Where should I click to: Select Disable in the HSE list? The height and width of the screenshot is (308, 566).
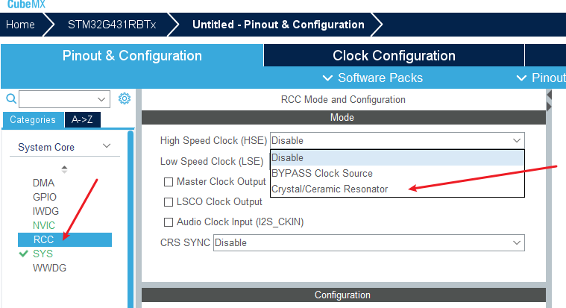pos(397,158)
